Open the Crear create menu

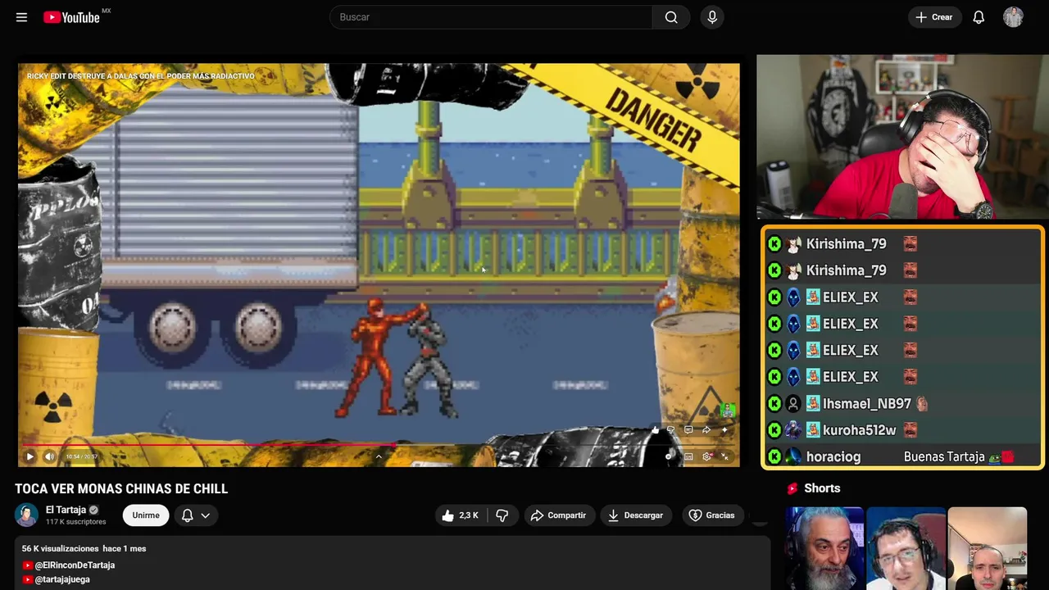pos(934,17)
